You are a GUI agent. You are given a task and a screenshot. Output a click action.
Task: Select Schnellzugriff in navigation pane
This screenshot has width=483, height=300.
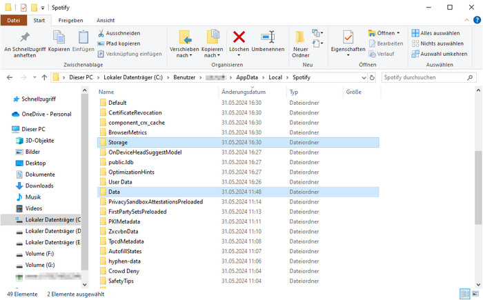click(38, 99)
